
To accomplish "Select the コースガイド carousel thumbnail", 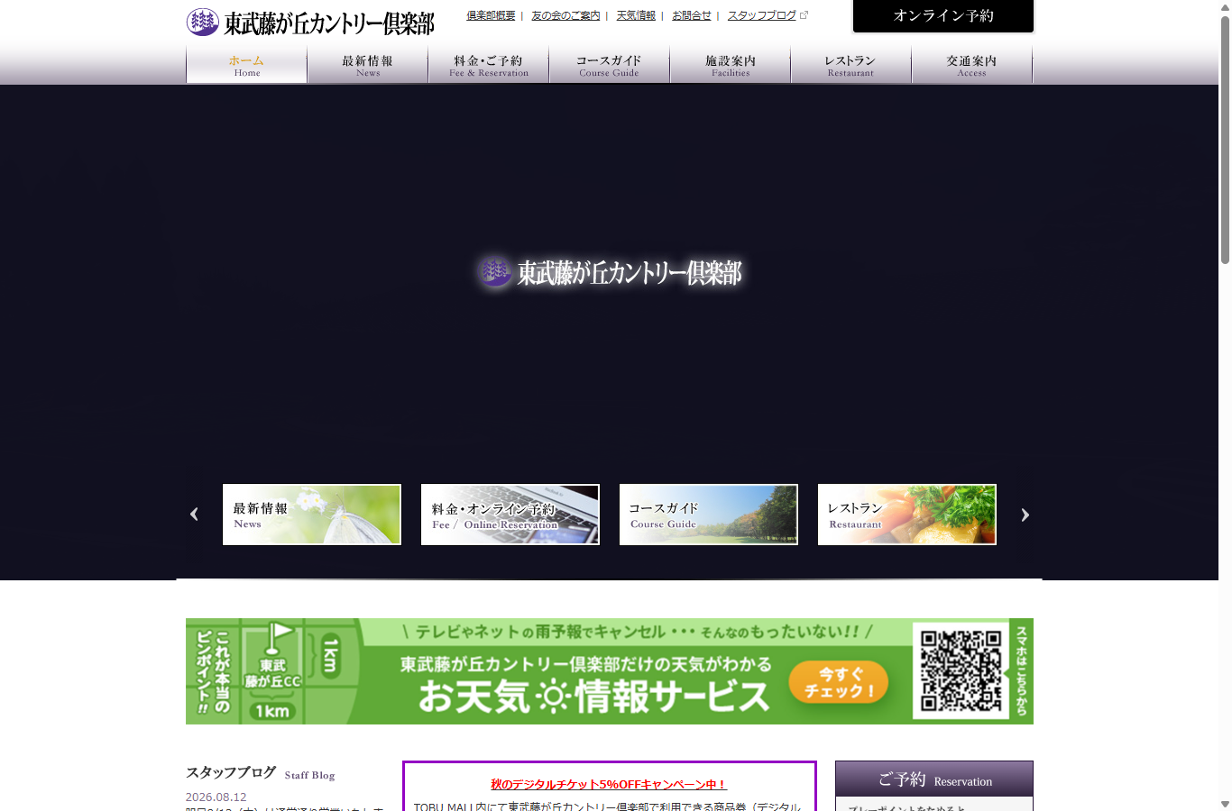I will 709,515.
